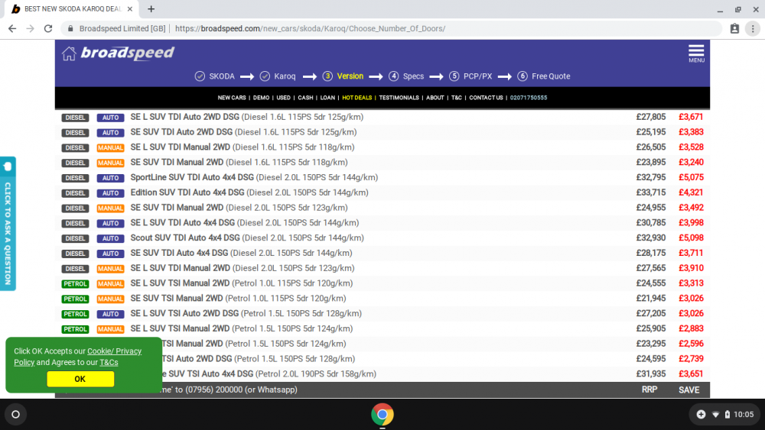Open CONTACT US in the nav bar
This screenshot has height=430, width=765.
pyautogui.click(x=486, y=98)
